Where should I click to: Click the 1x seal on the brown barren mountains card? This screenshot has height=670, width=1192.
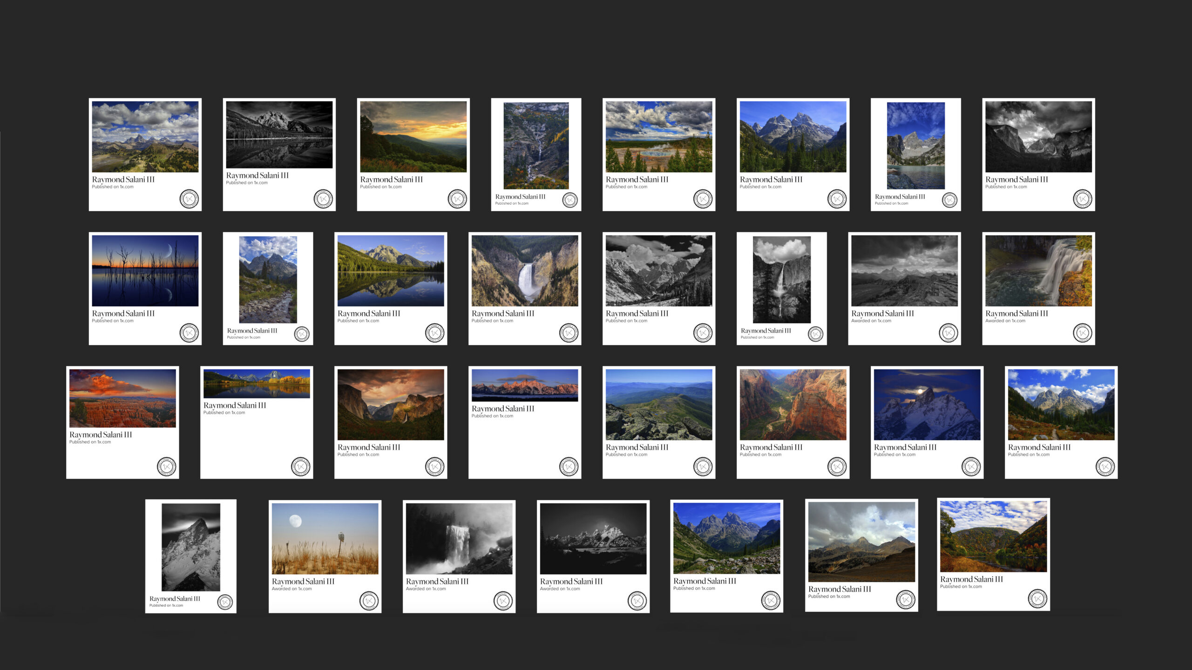[x=906, y=600]
